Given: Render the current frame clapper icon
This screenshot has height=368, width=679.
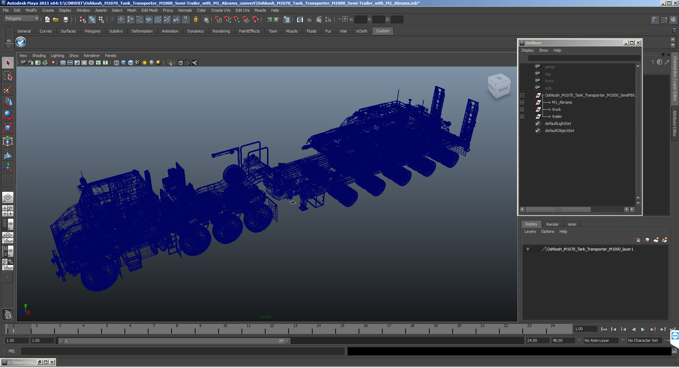Looking at the screenshot, I should [x=309, y=19].
